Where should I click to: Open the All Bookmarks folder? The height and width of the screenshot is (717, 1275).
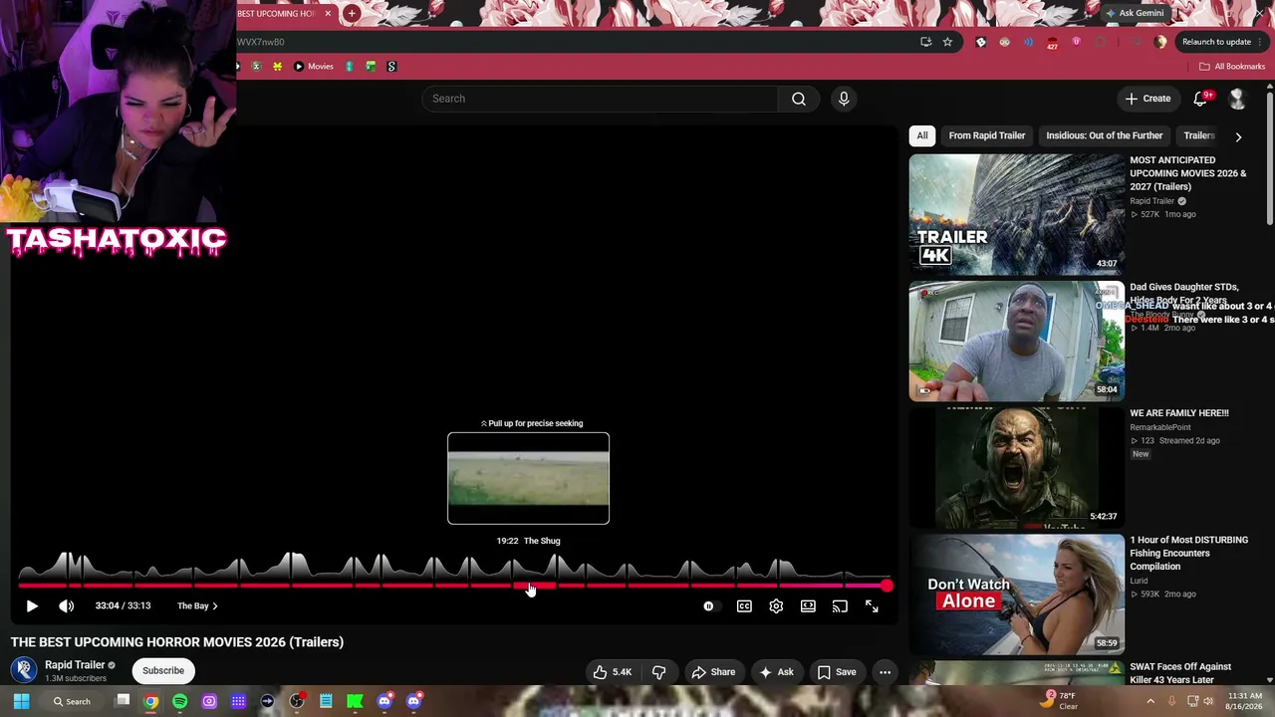coord(1232,67)
